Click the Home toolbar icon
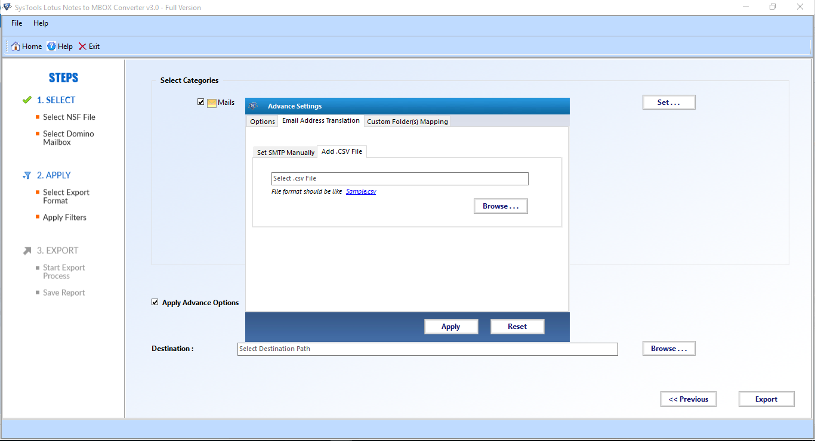The image size is (815, 441). coord(16,46)
